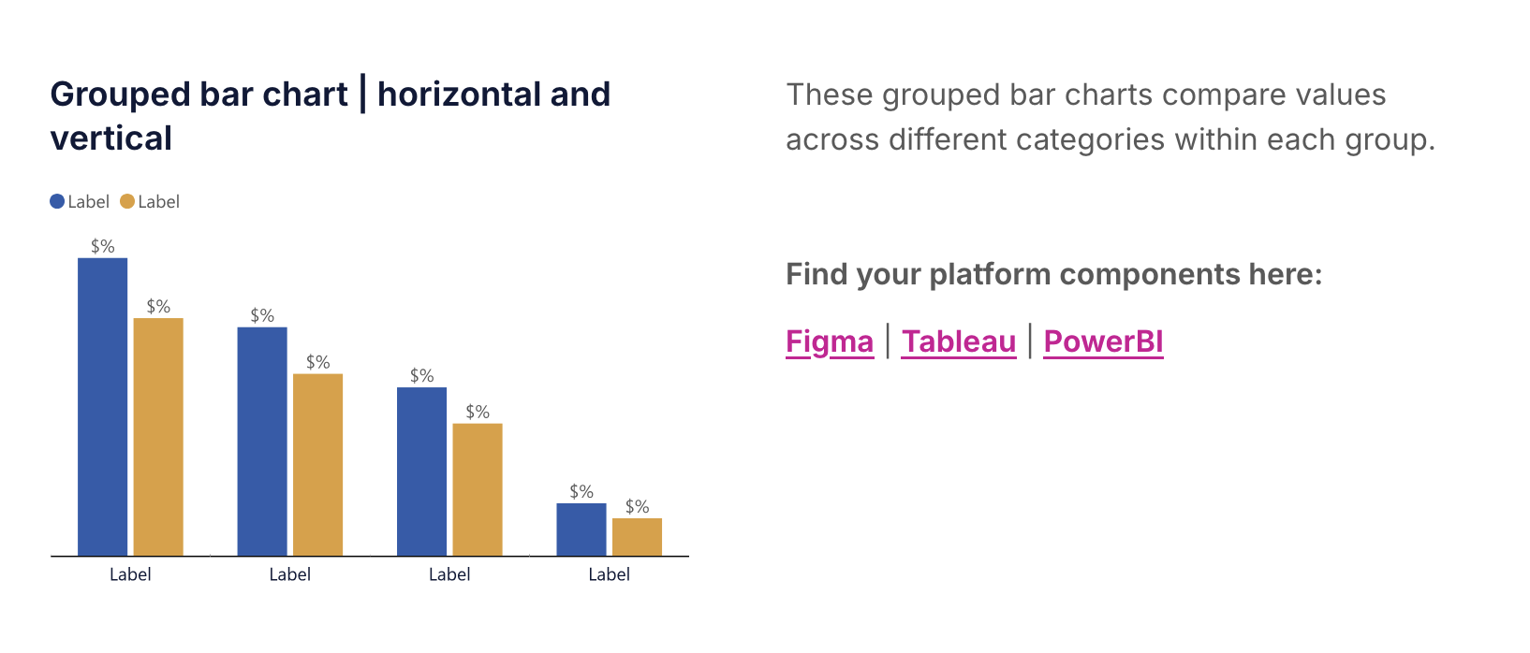Click the first x-axis Label text
Screen dimensions: 1530x653
(x=130, y=574)
